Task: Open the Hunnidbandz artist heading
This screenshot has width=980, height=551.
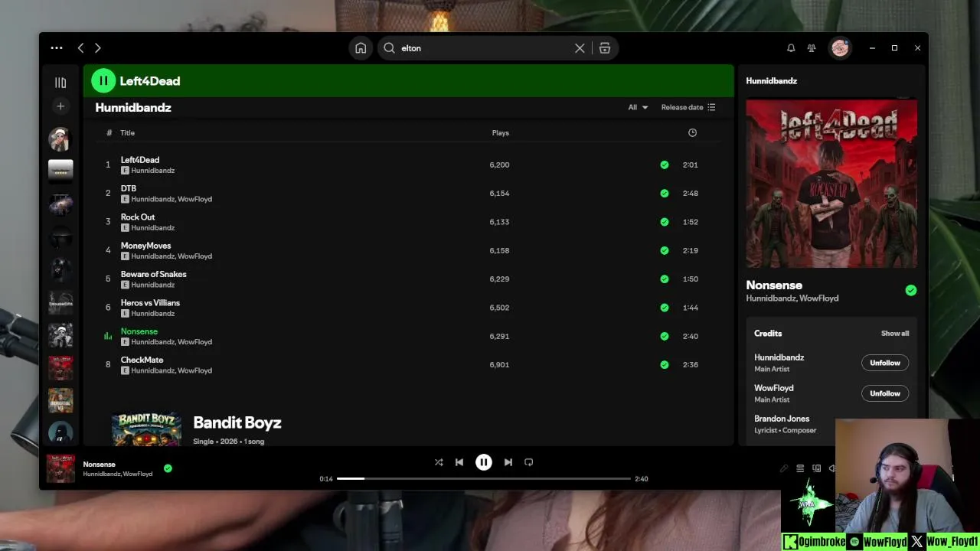Action: [x=133, y=108]
